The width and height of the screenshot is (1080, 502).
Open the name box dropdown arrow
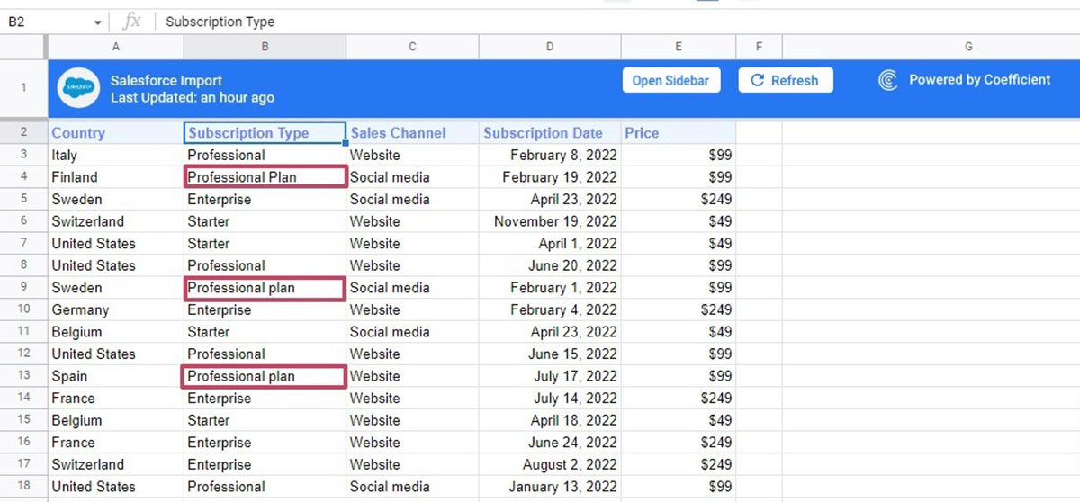click(x=98, y=22)
